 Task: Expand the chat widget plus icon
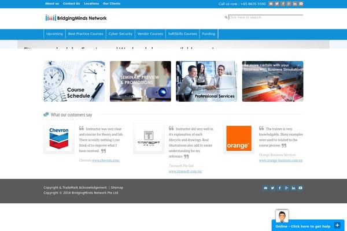click(337, 225)
